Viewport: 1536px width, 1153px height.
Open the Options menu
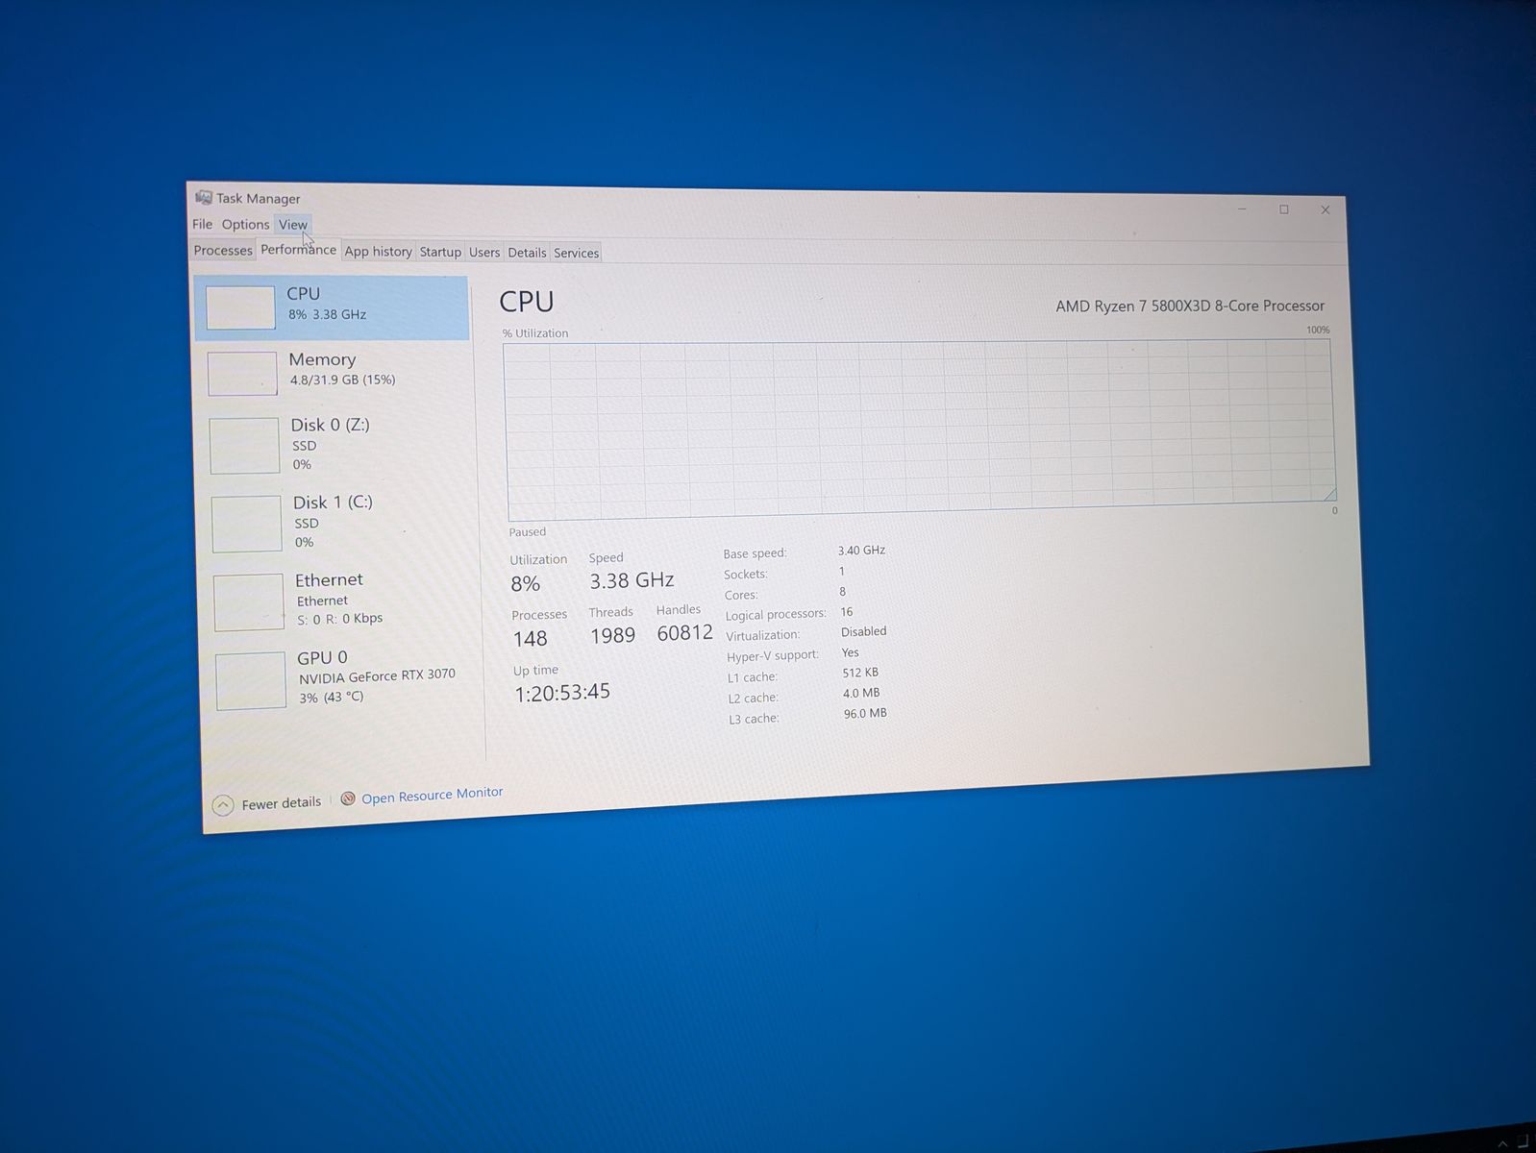point(245,224)
